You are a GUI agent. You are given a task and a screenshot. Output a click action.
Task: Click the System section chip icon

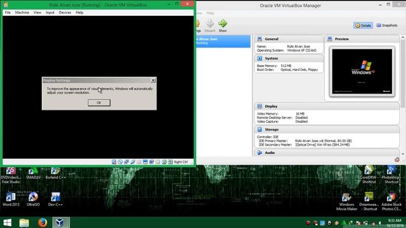point(259,58)
